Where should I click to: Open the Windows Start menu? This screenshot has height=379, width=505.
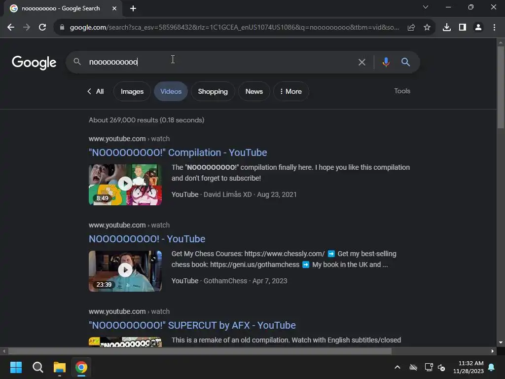click(x=16, y=367)
